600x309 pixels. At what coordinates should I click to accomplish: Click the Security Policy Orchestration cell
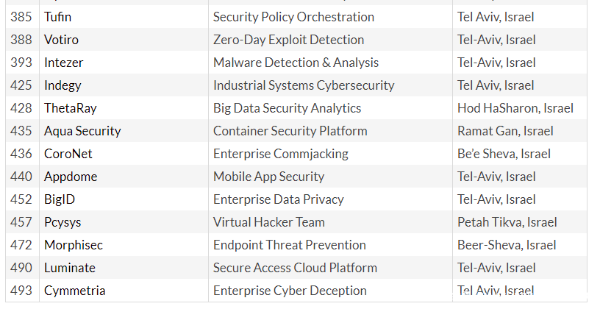(293, 17)
